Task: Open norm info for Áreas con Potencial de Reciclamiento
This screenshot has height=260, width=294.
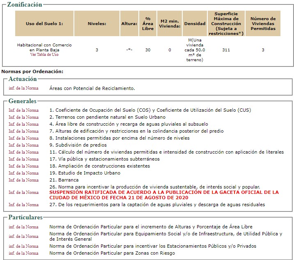Action: (x=23, y=88)
